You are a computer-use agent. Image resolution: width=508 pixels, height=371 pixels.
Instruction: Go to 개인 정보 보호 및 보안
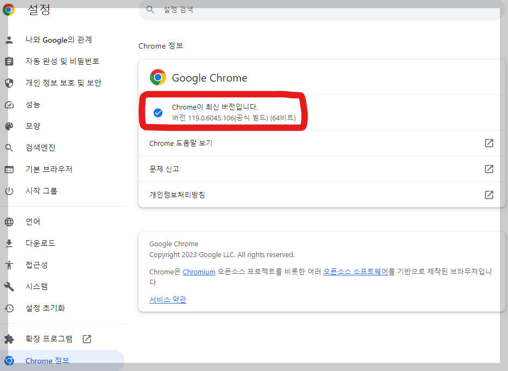pos(63,83)
